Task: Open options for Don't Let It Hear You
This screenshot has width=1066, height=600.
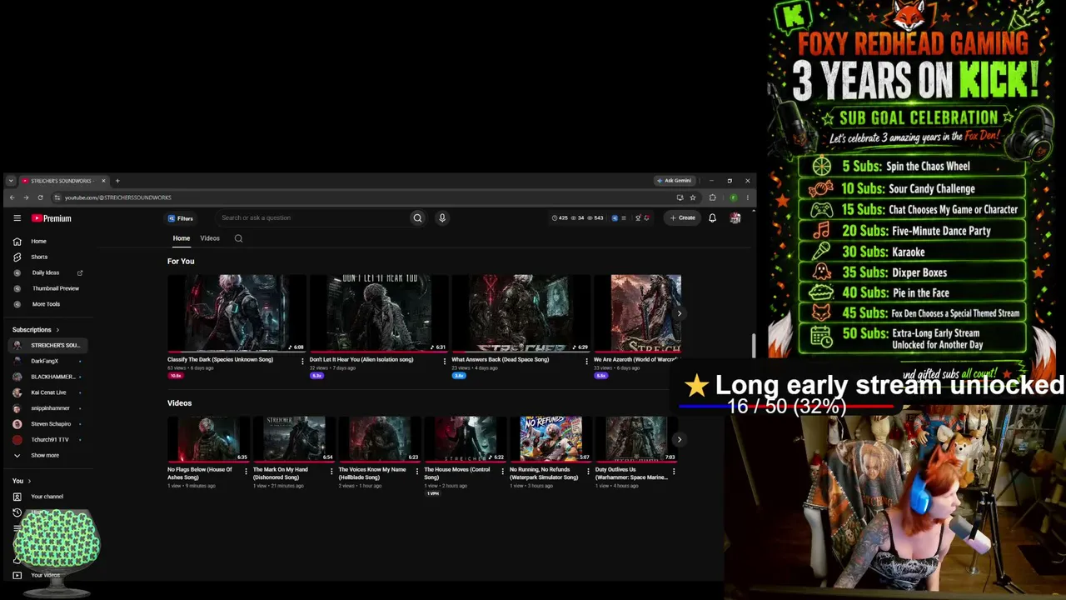Action: (x=445, y=361)
